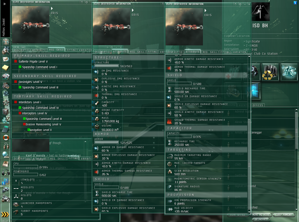Open the jukebox headphones icon

(6, 173)
